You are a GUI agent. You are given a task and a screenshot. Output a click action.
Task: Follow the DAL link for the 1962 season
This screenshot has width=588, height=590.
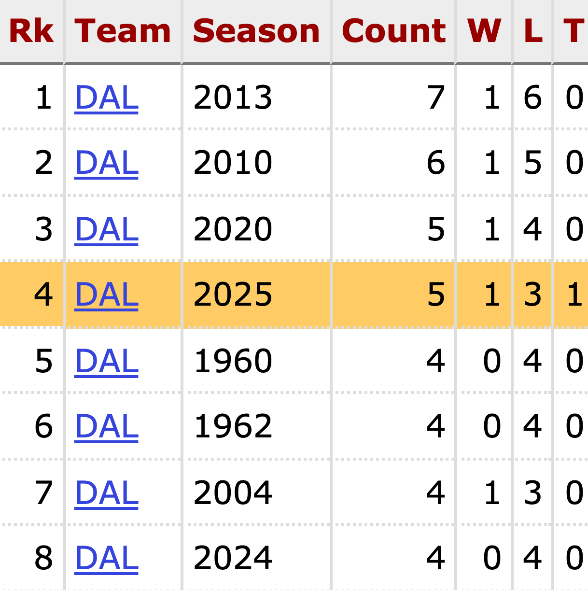point(107,426)
